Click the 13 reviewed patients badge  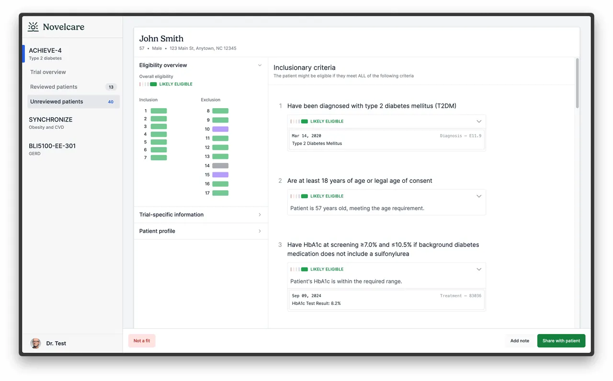pos(111,87)
